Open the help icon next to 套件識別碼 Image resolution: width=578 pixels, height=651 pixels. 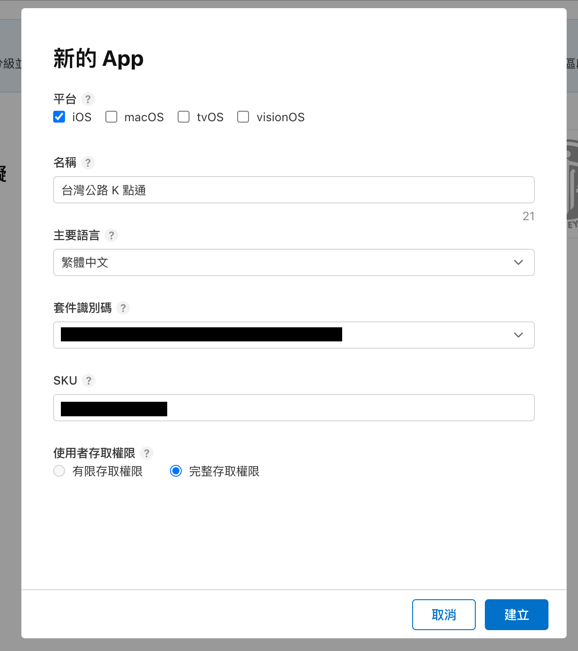point(123,308)
